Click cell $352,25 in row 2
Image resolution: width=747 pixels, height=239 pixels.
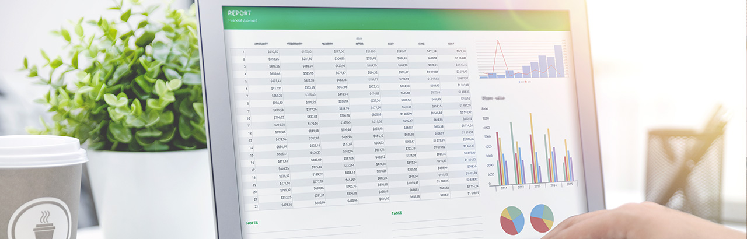click(x=273, y=59)
